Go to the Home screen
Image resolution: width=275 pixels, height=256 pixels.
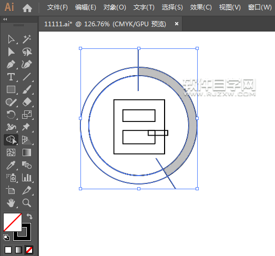point(27,8)
